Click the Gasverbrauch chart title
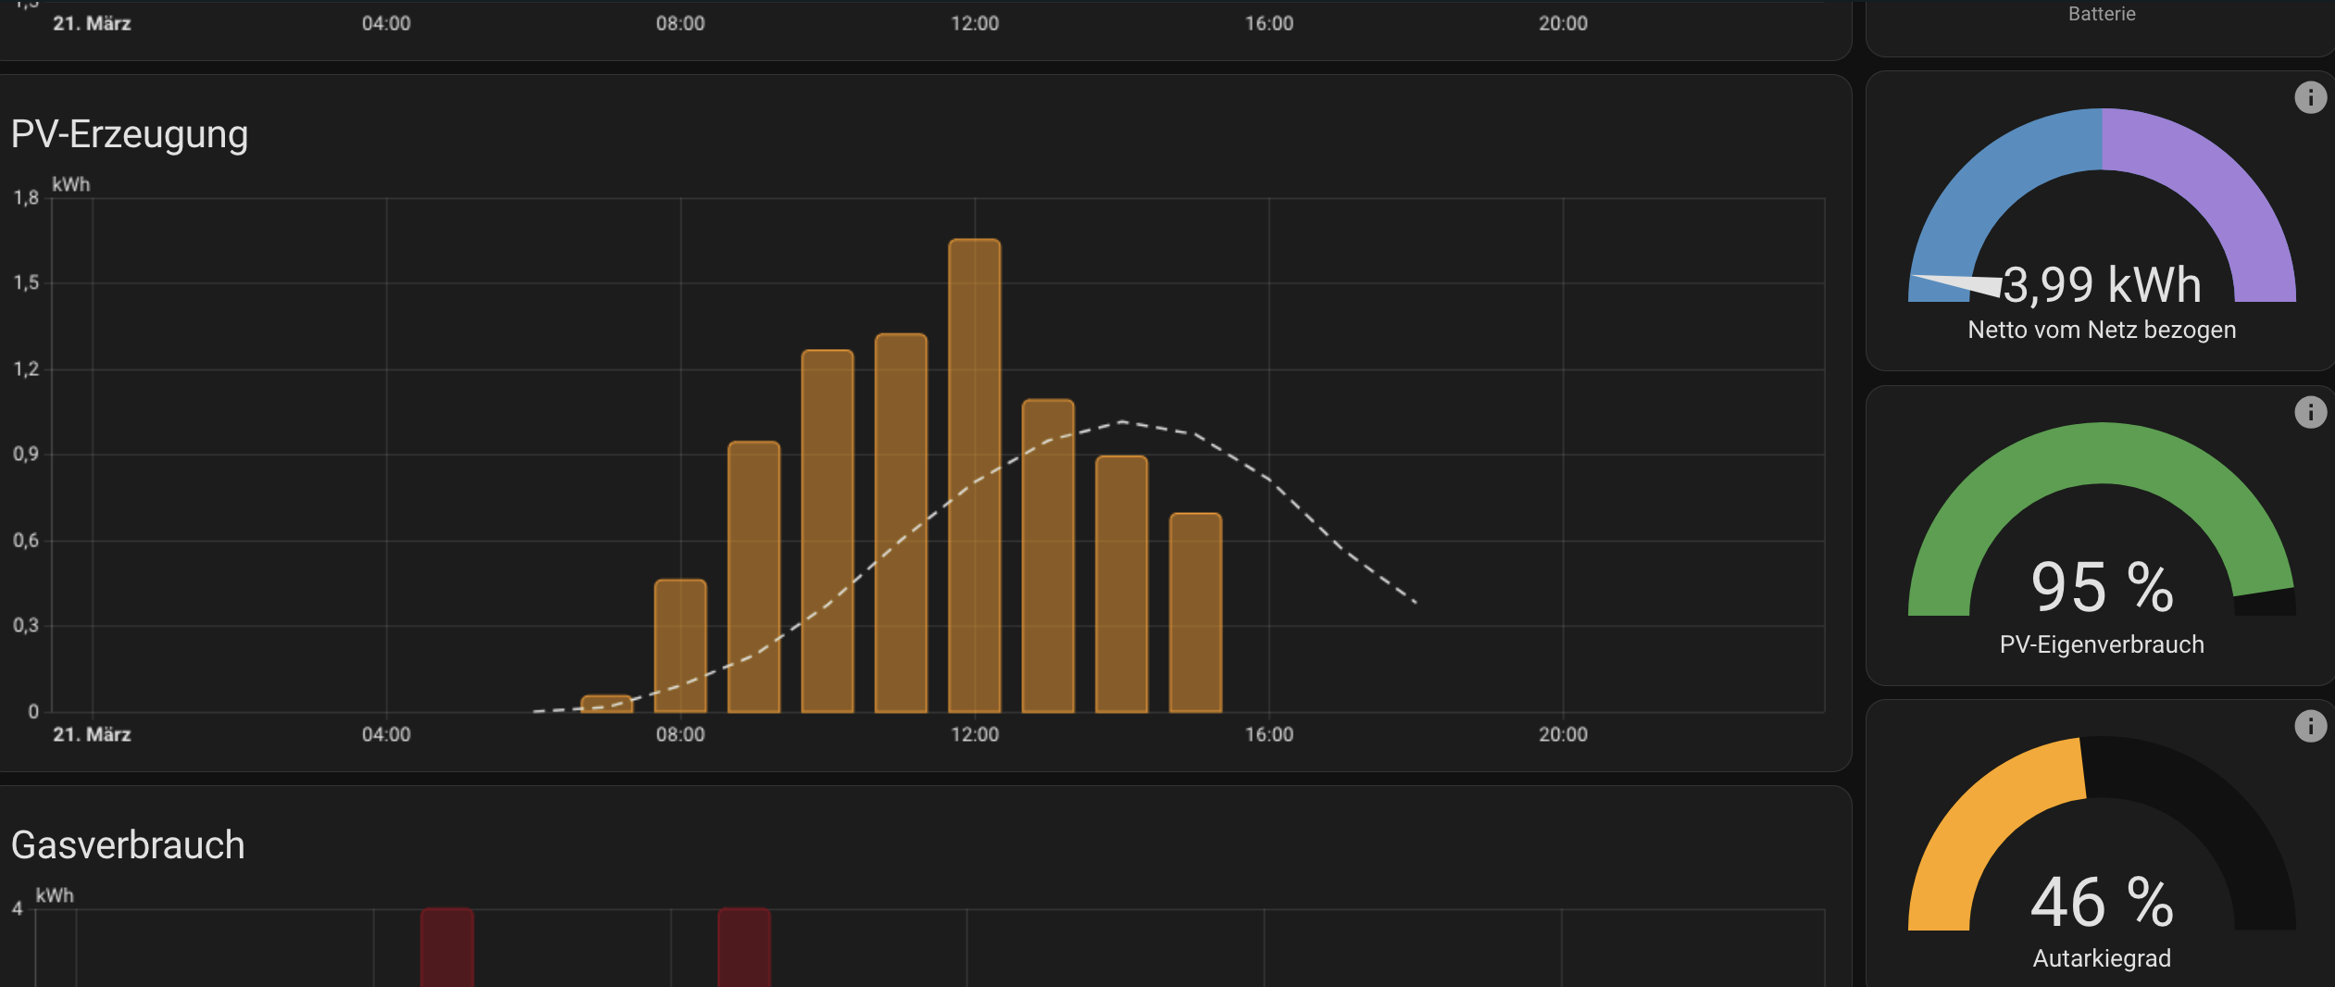Screen dimensions: 2335x987 [128, 845]
